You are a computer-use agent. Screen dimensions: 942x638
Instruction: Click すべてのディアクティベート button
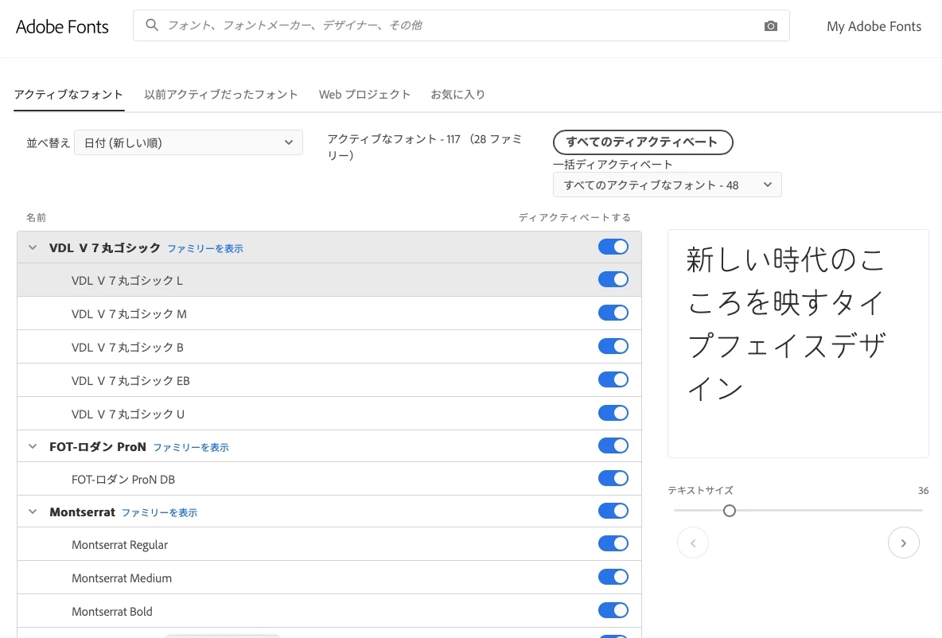tap(643, 142)
